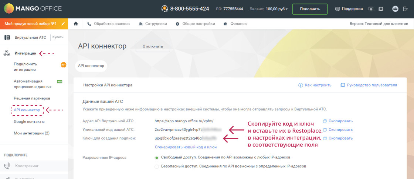Screen dimensions: 414x179
Task: Click Версия: Тестовый для клиентов
Action: pyautogui.click(x=379, y=24)
